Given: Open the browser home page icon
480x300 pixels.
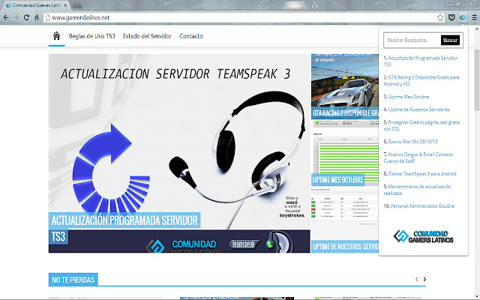Looking at the screenshot, I should point(37,18).
